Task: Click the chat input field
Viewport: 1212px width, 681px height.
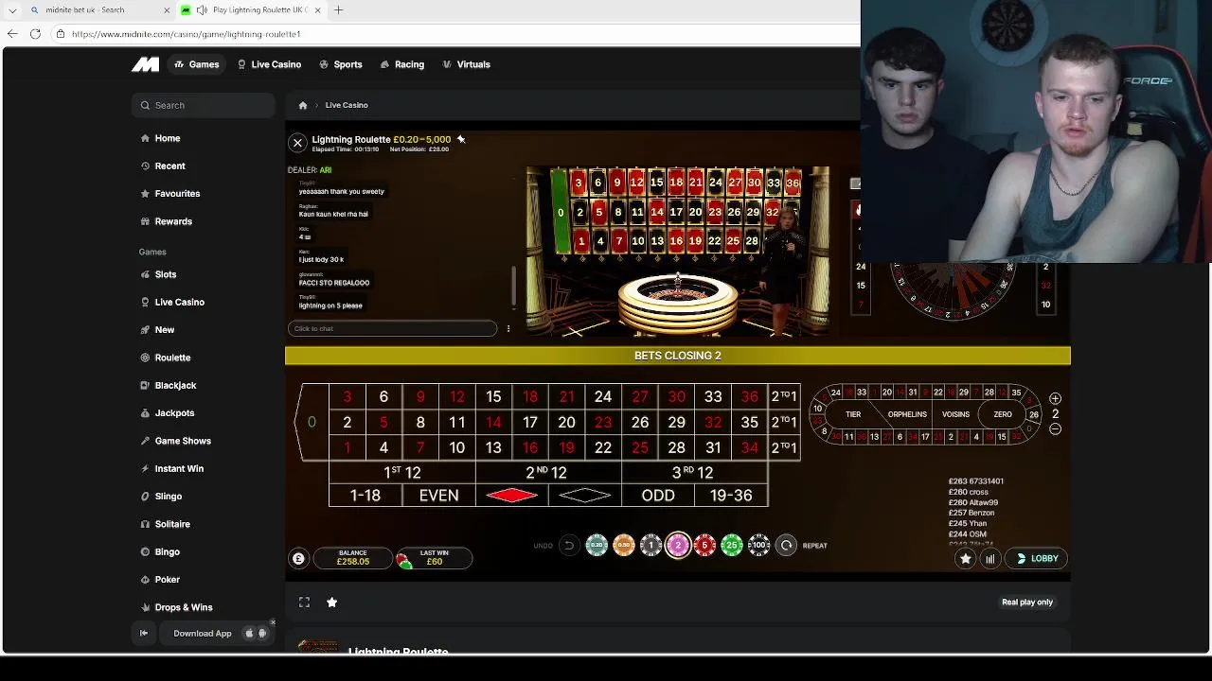Action: tap(392, 328)
